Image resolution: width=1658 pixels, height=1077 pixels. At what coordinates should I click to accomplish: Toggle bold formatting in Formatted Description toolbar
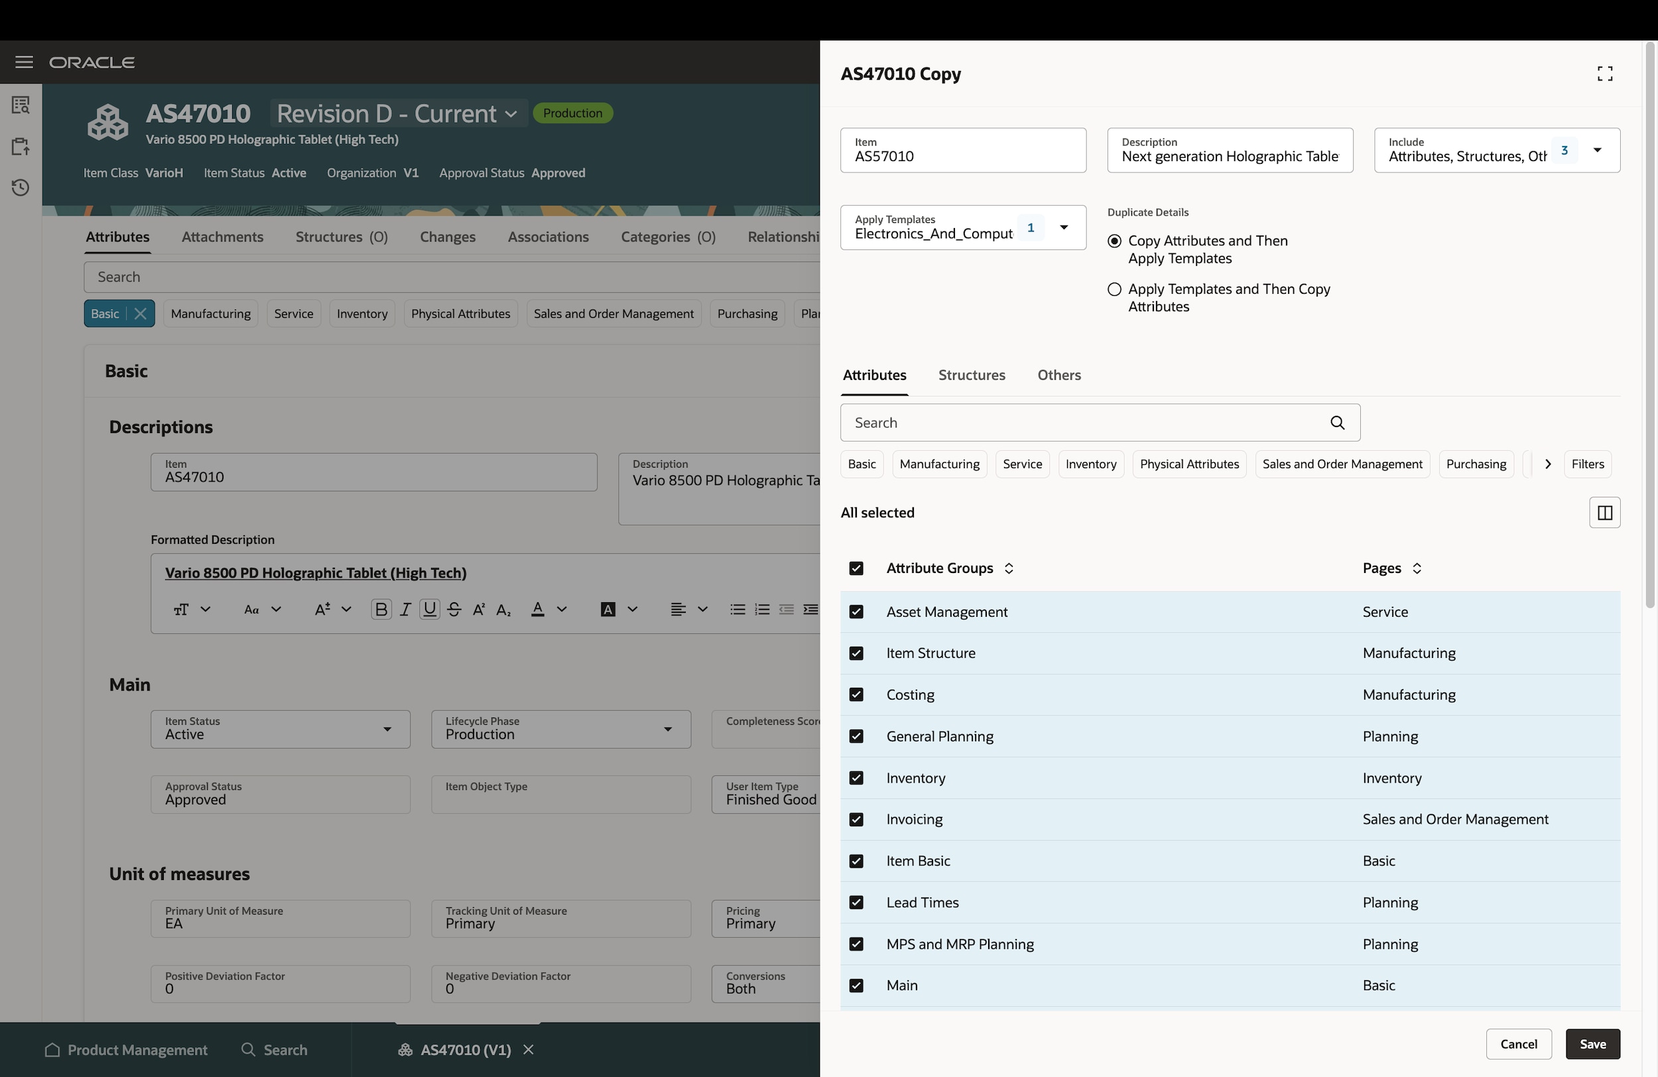(381, 609)
